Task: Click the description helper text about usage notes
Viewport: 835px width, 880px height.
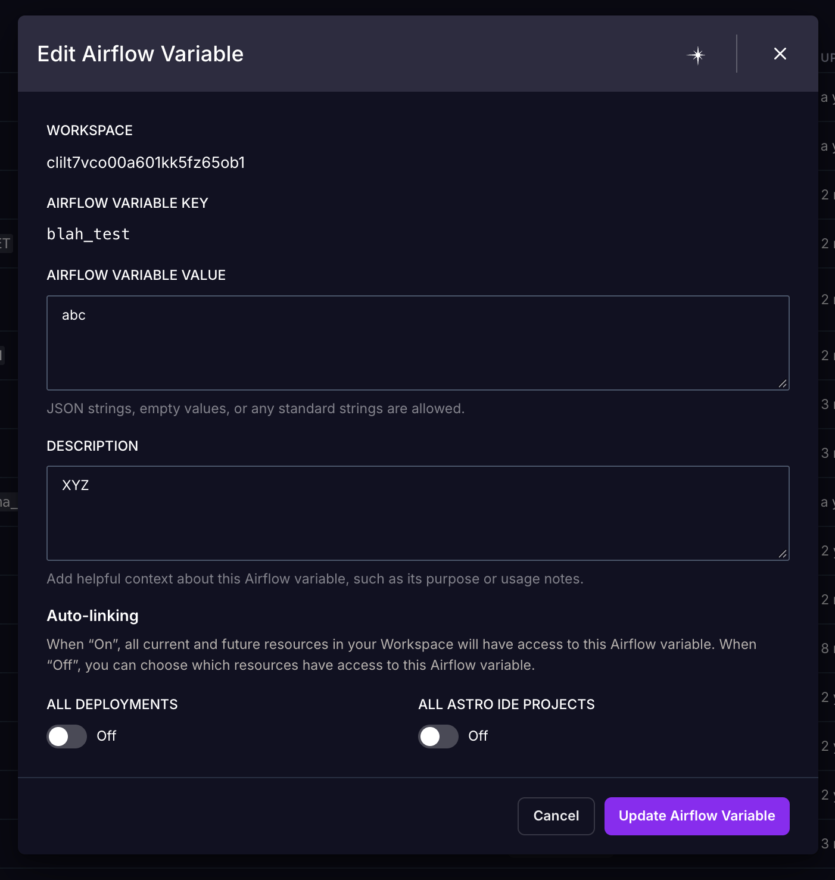Action: click(315, 579)
